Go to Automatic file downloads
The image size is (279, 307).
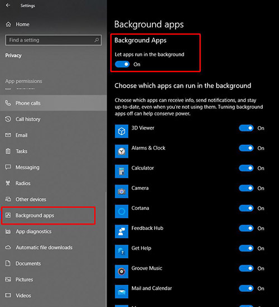(x=53, y=247)
